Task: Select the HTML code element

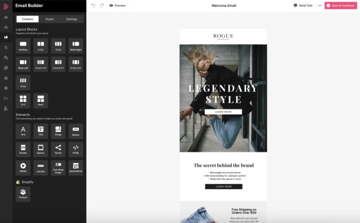Action: tap(76, 149)
